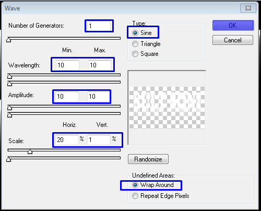This screenshot has width=261, height=211.
Task: Click the Amplitude Min field
Action: 67,97
